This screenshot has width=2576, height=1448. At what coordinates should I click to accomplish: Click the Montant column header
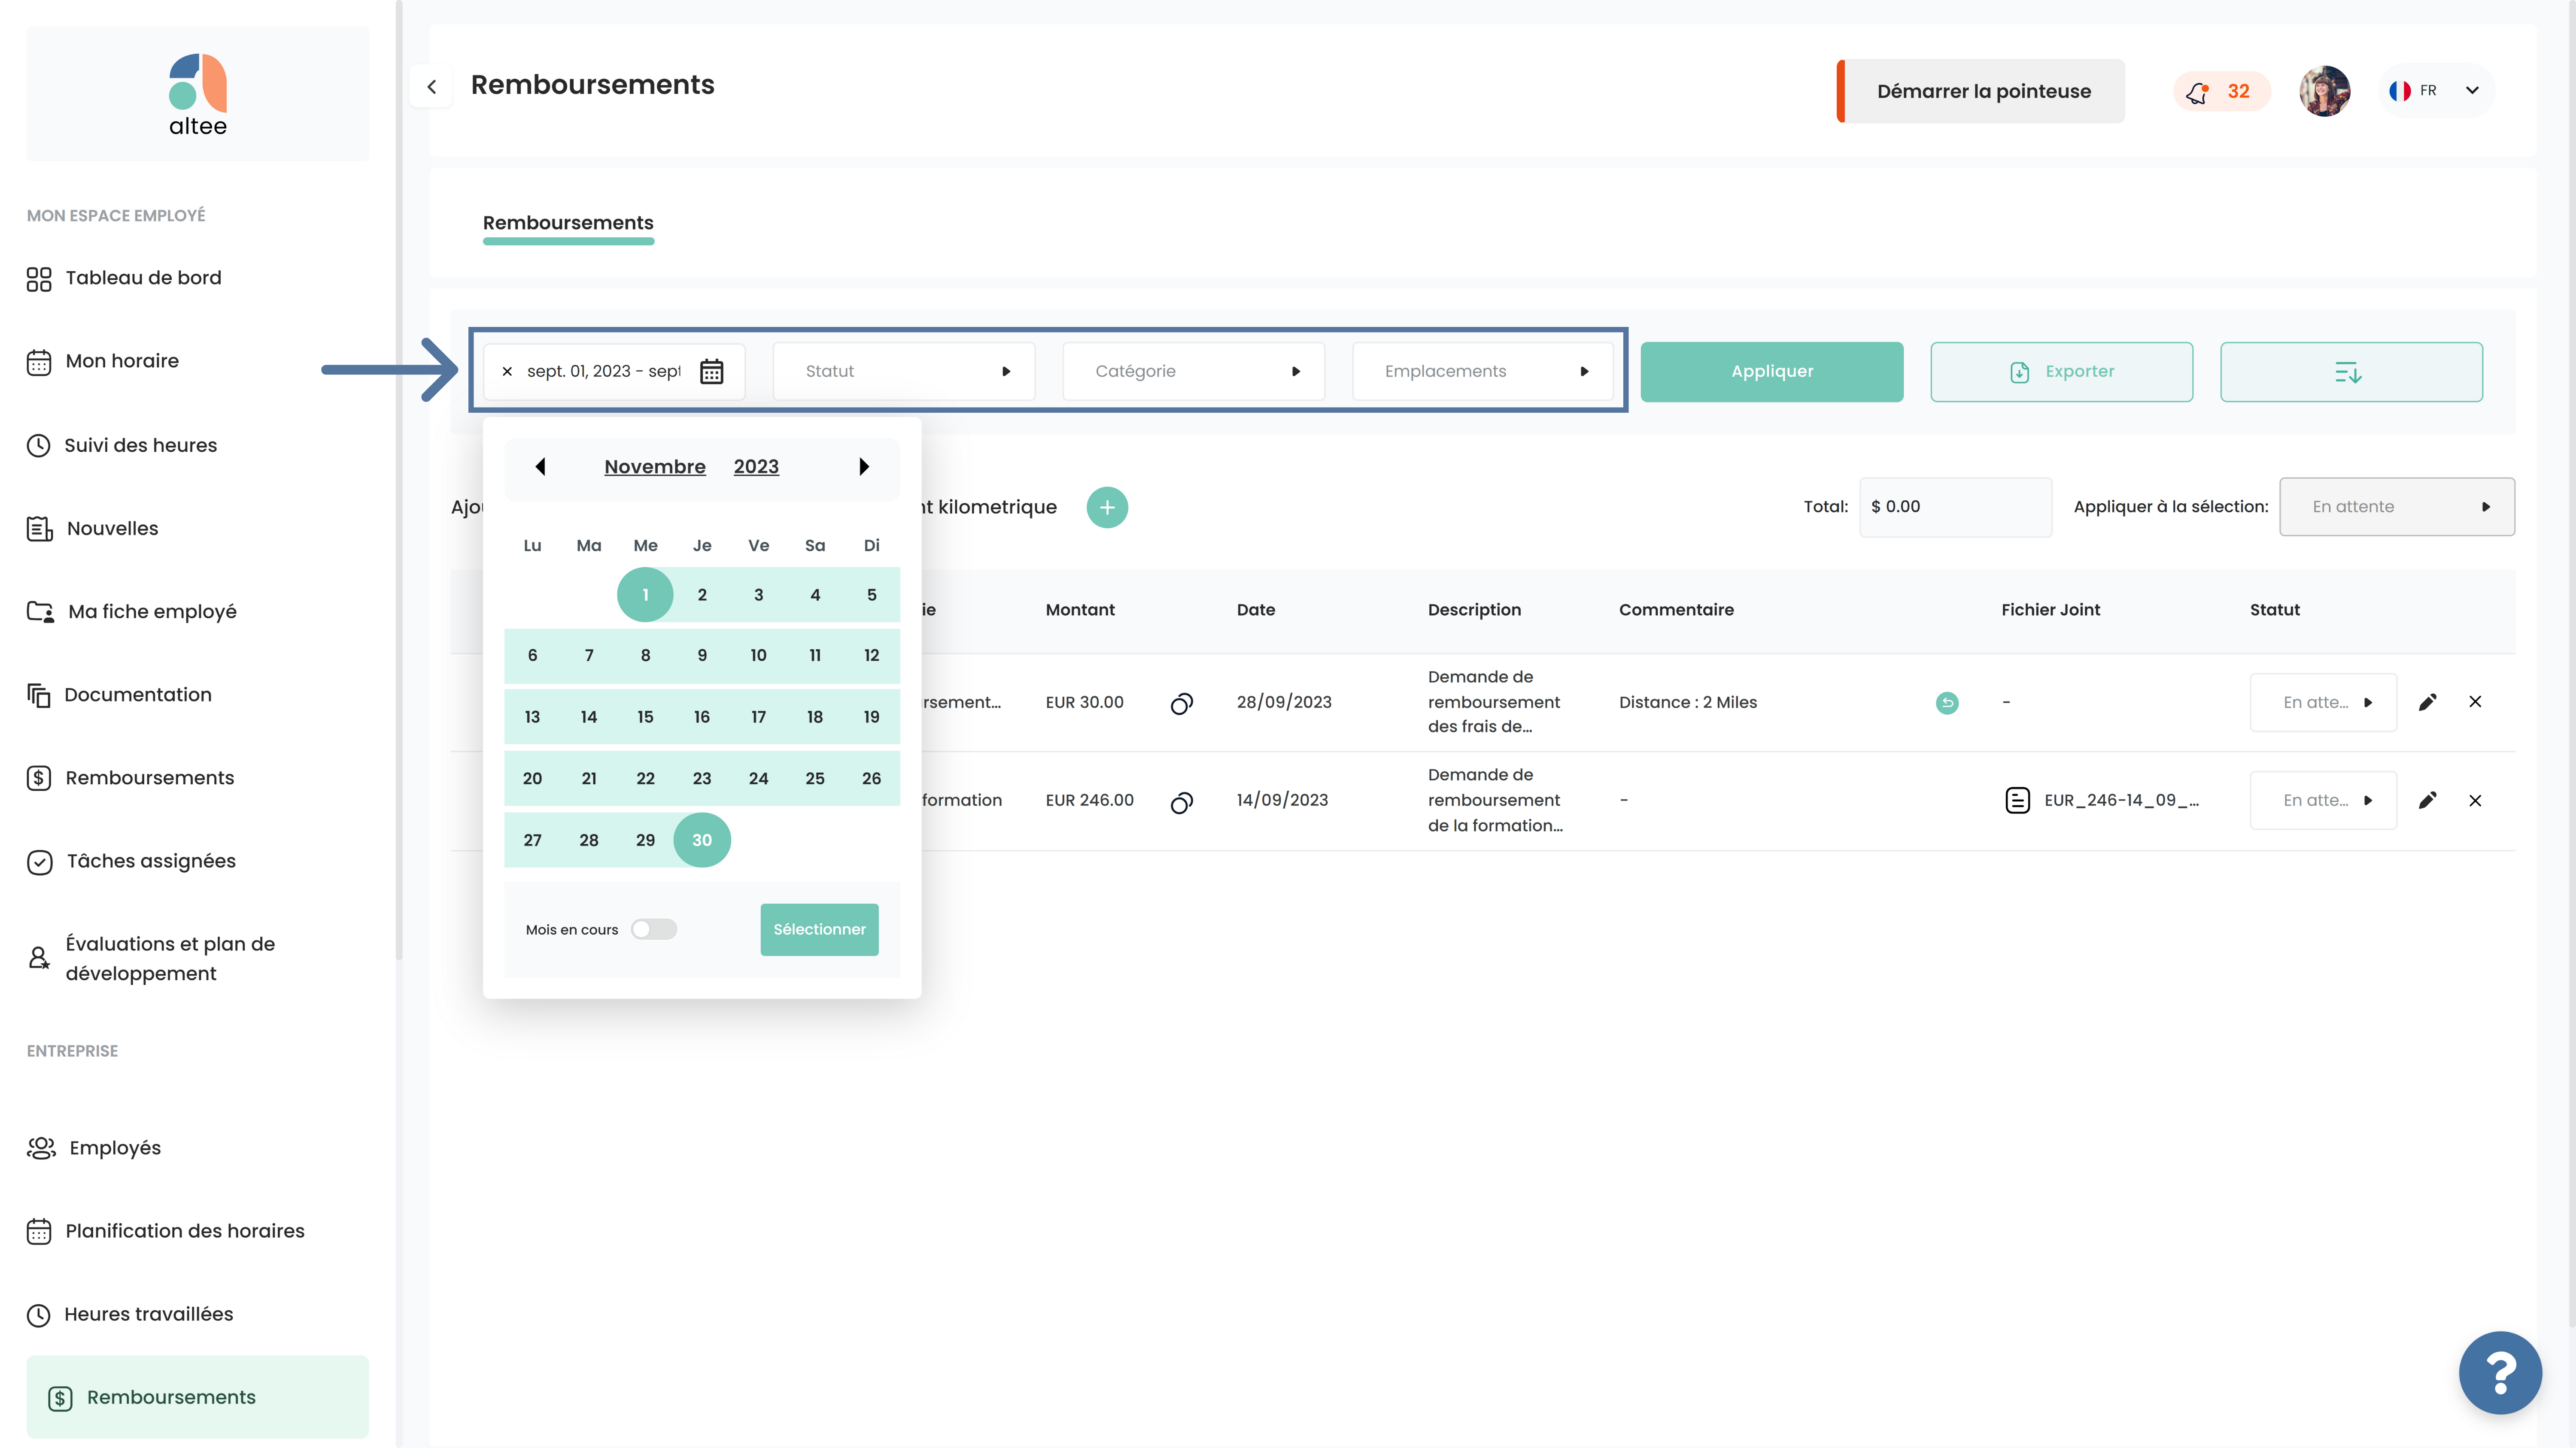coord(1080,610)
